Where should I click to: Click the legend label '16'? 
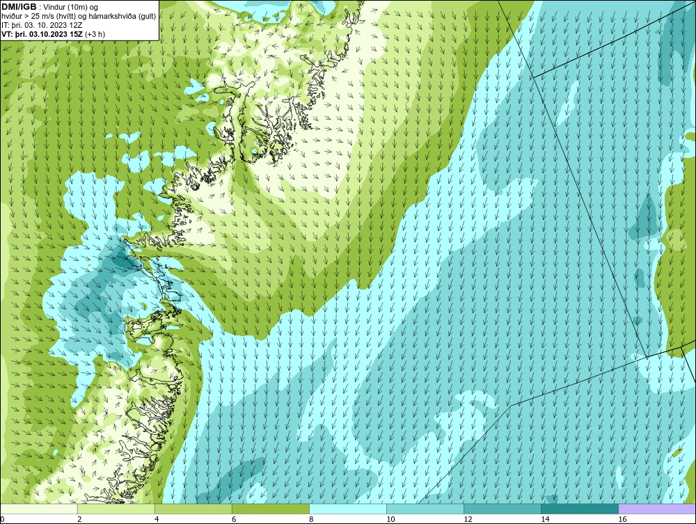(x=622, y=519)
